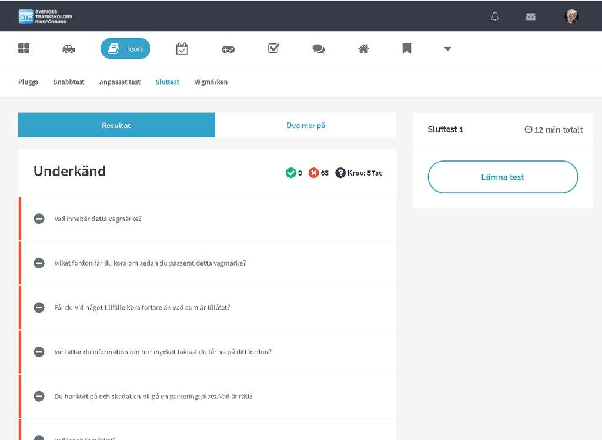Open the dashboard grid icon
The width and height of the screenshot is (602, 440).
(24, 48)
